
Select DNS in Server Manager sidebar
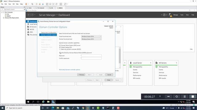click(31, 32)
